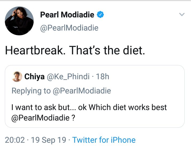191x151 pixels.
Task: Click the Chiya display name
Action: point(35,77)
